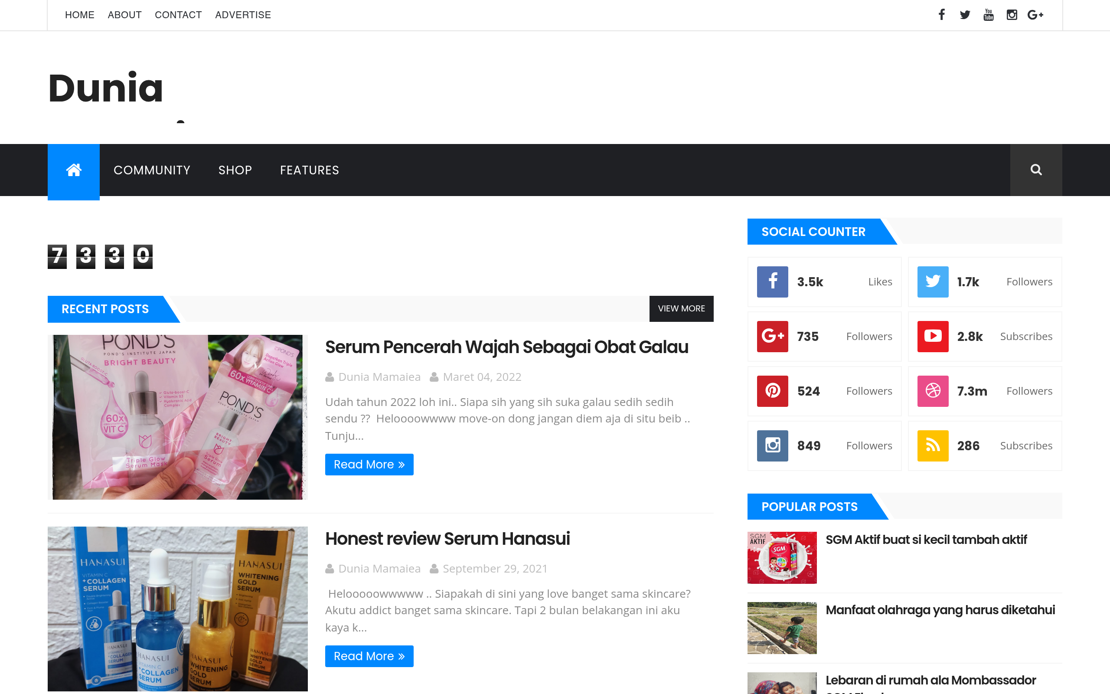
Task: Click the blue home icon in navbar
Action: [73, 172]
